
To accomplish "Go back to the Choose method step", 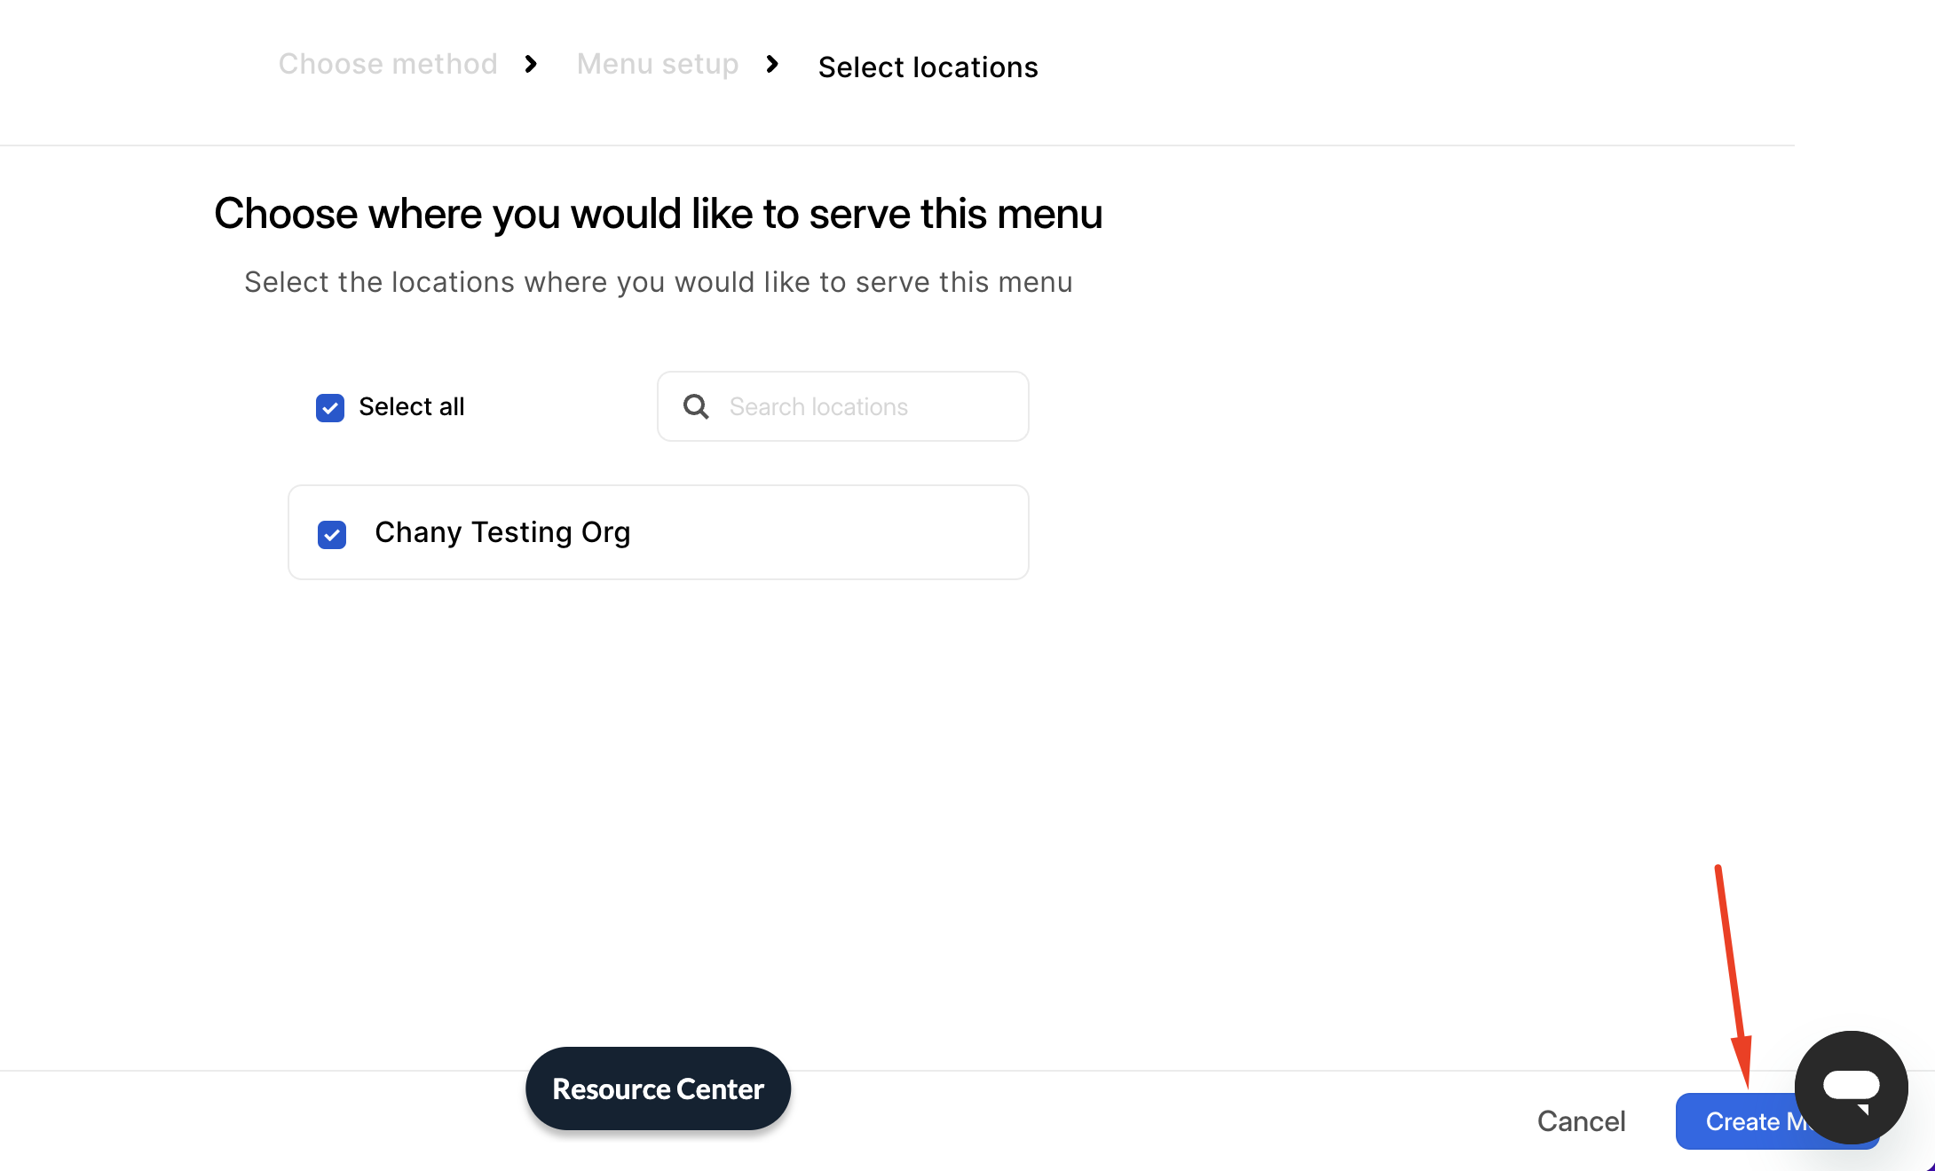I will pos(388,64).
